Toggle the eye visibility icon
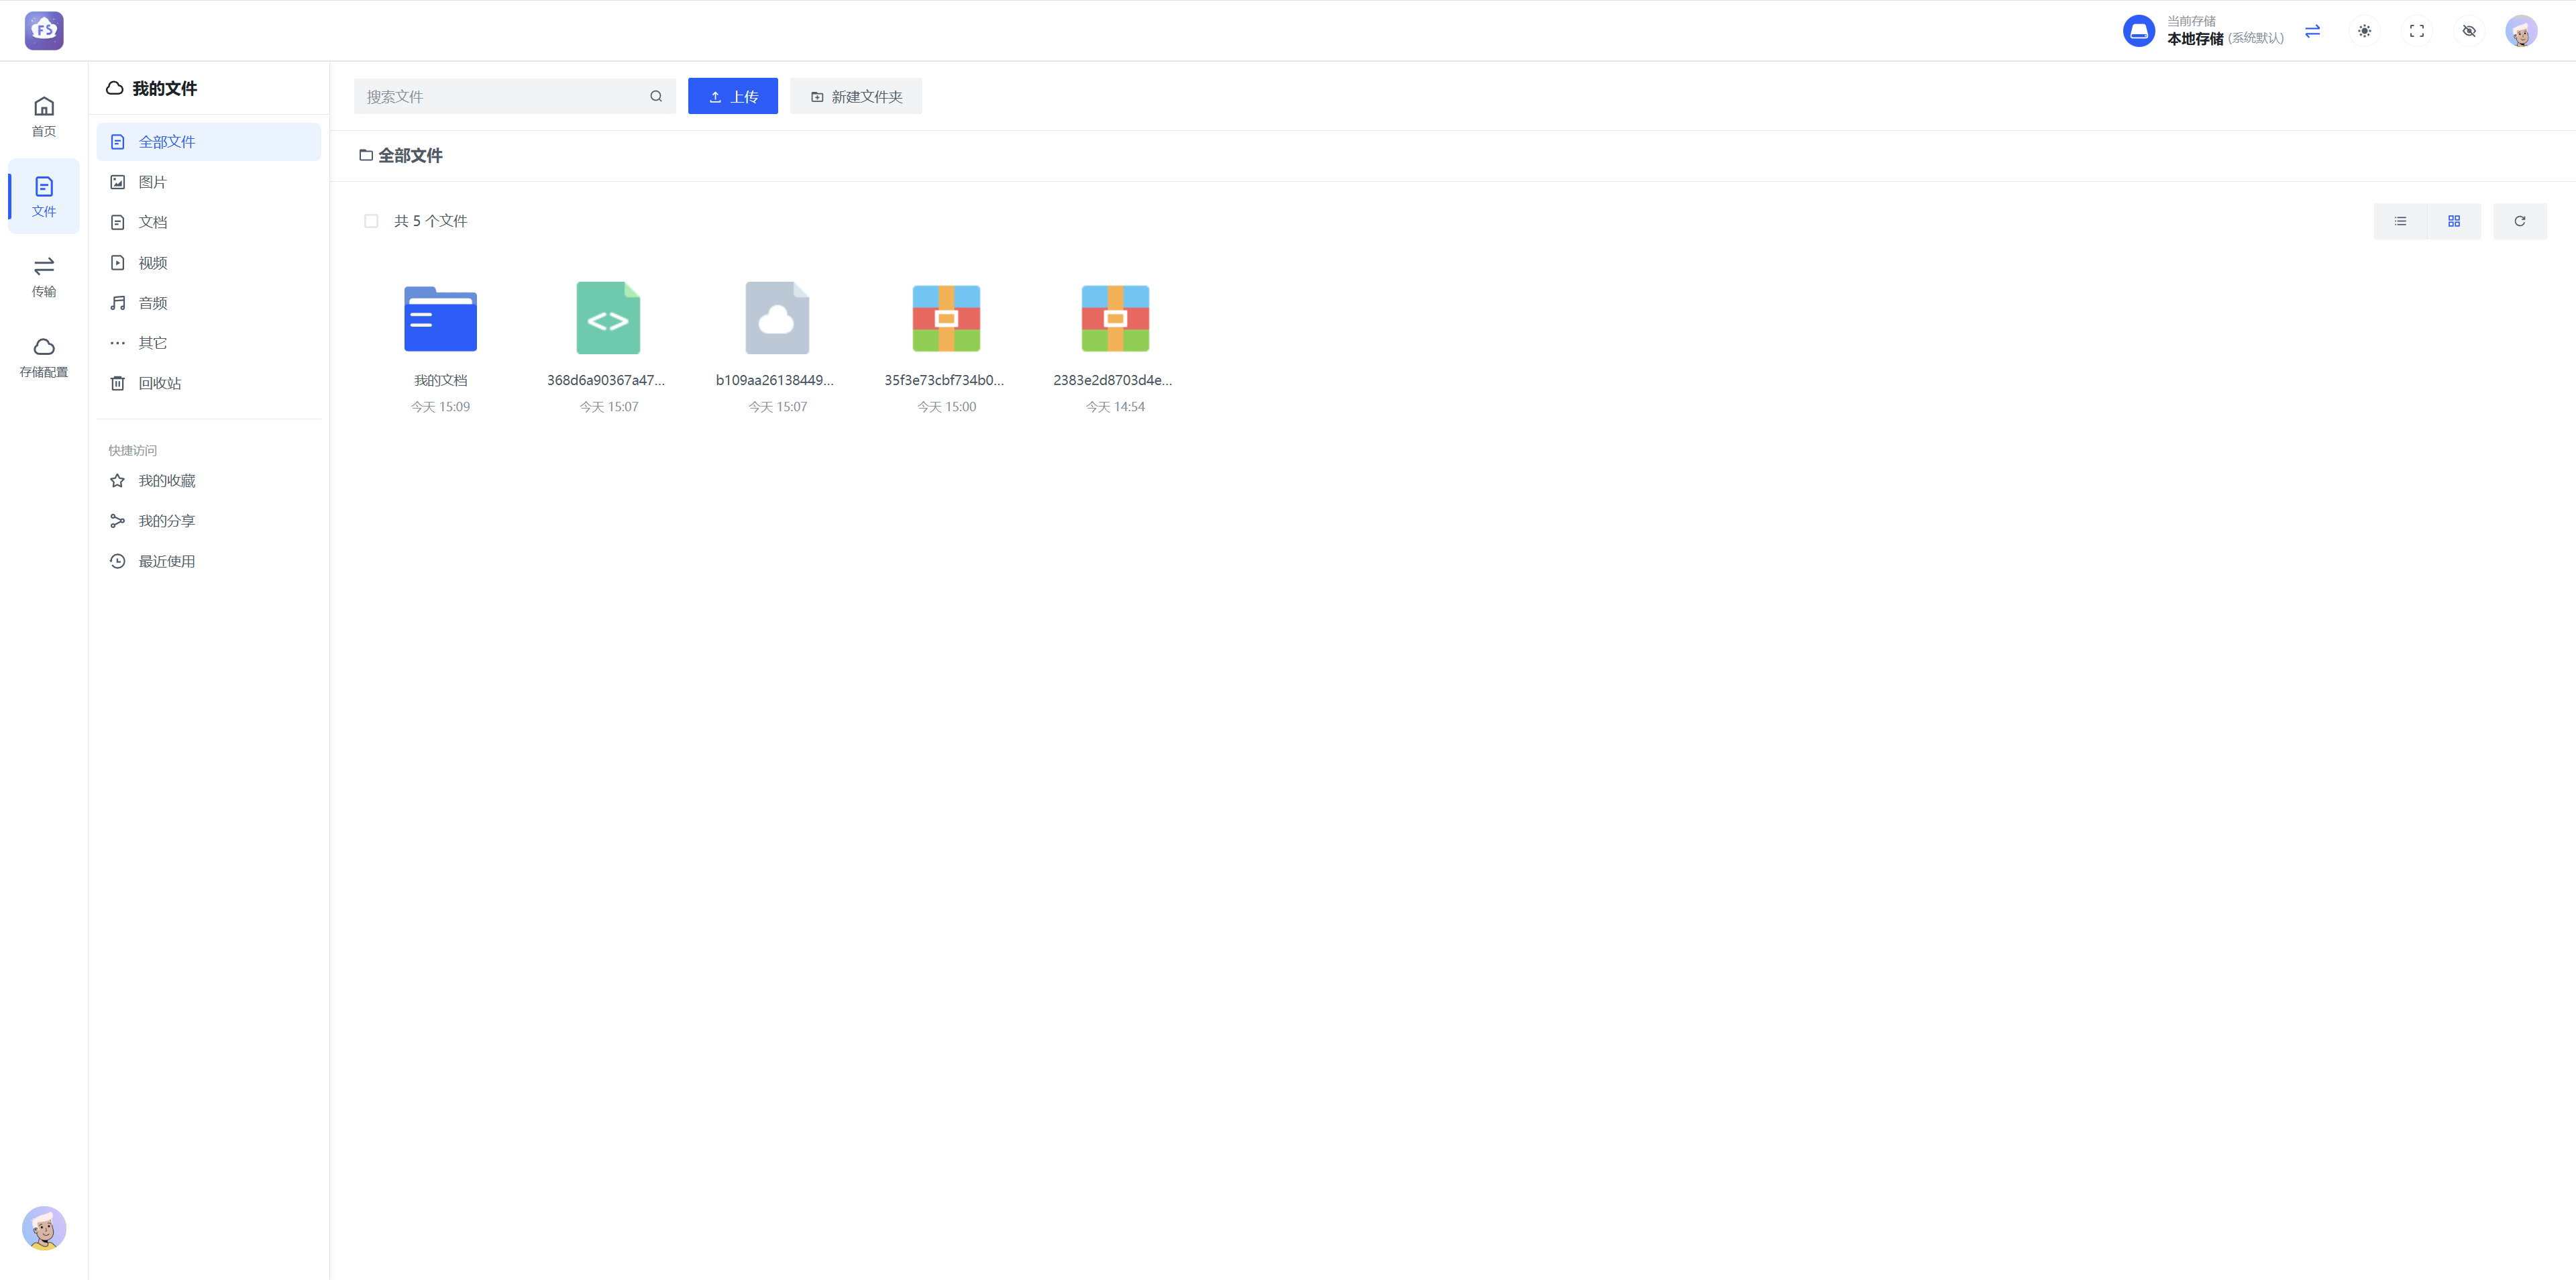This screenshot has height=1280, width=2576. (x=2468, y=31)
